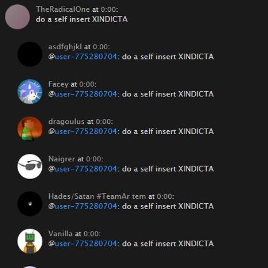Viewport: 268px width, 268px height.
Task: Click the Hades/Satan #TeamAr tem username
Action: 97,196
